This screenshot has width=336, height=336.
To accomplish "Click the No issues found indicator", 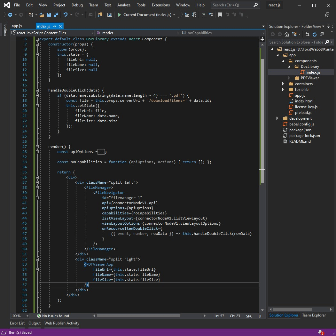I will (53, 316).
